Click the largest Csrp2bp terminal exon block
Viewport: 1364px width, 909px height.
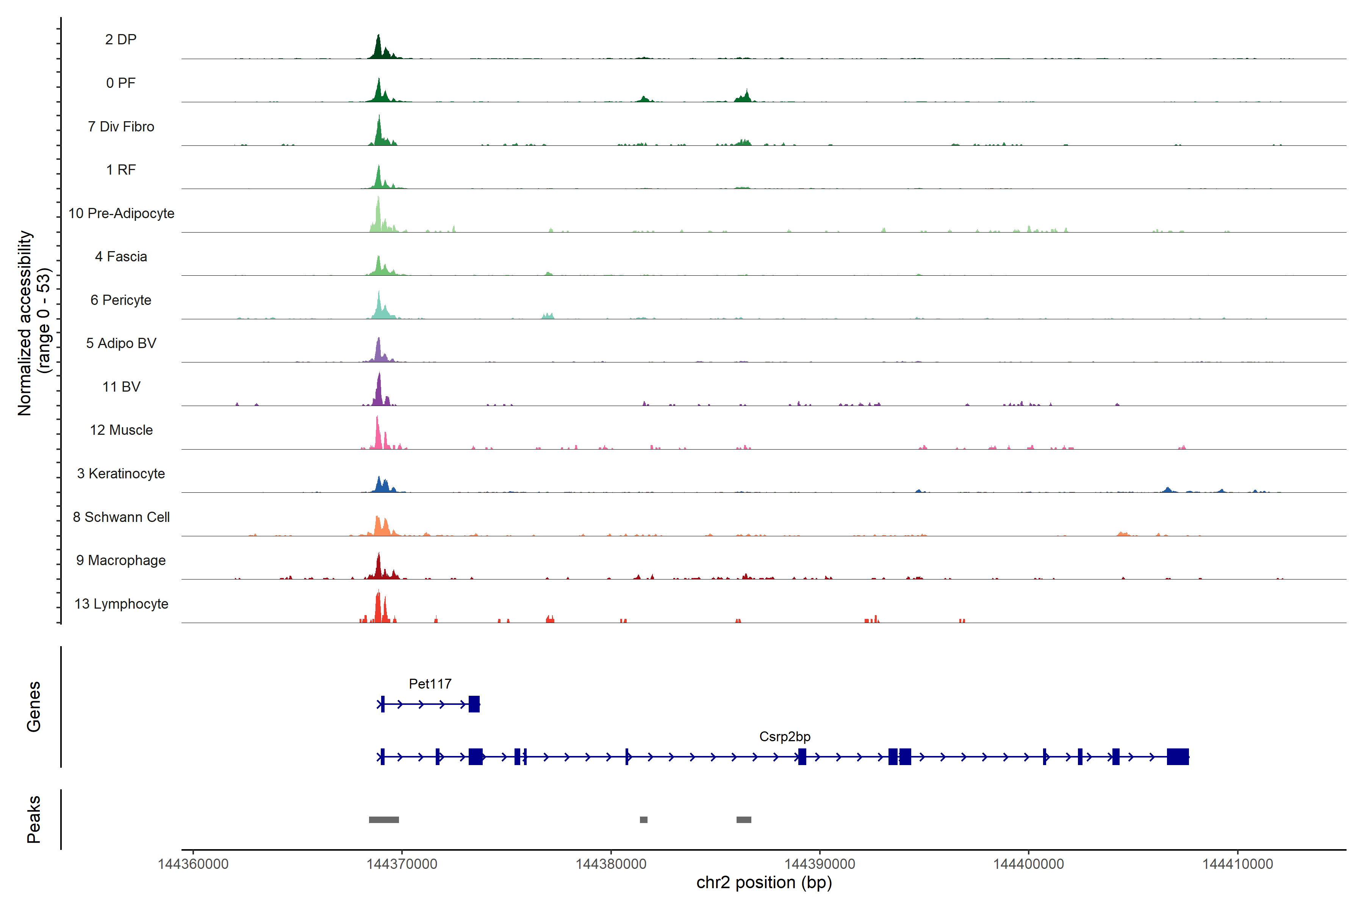[x=1177, y=756]
